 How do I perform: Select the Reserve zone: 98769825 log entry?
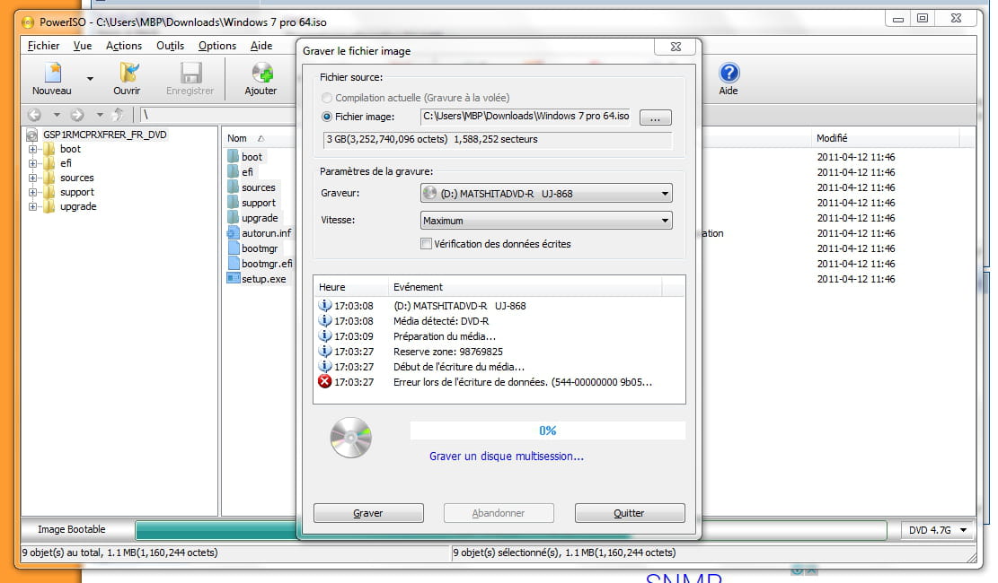click(x=499, y=352)
